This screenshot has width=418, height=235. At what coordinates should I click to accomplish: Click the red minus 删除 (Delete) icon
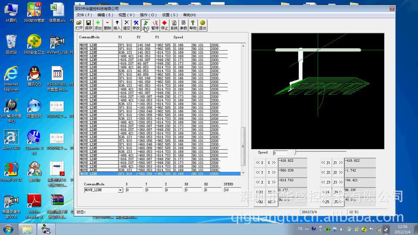(107, 25)
